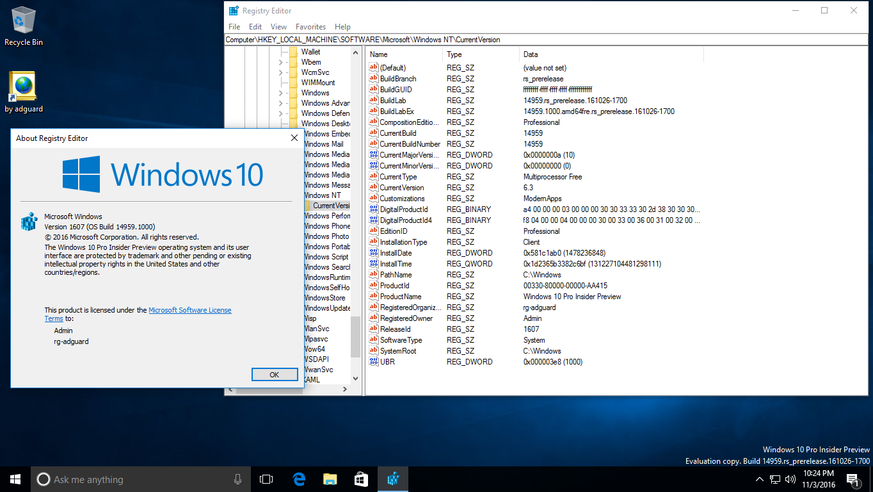This screenshot has width=873, height=492.
Task: Select the WIMMount key in the tree
Action: click(x=318, y=83)
